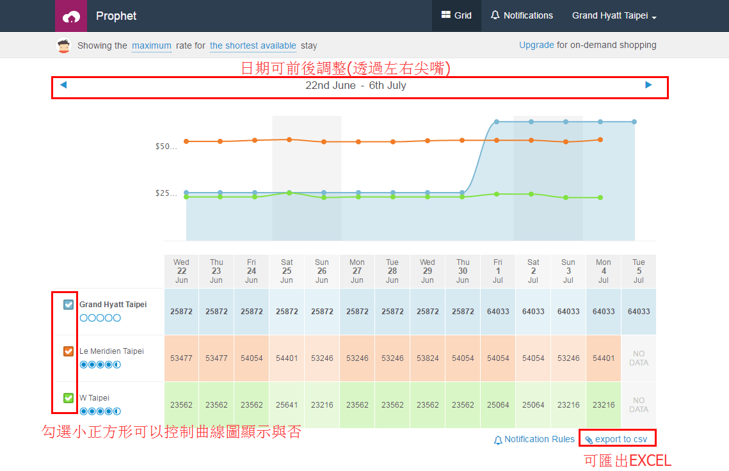
Task: Click the Upgrade link
Action: [x=536, y=45]
